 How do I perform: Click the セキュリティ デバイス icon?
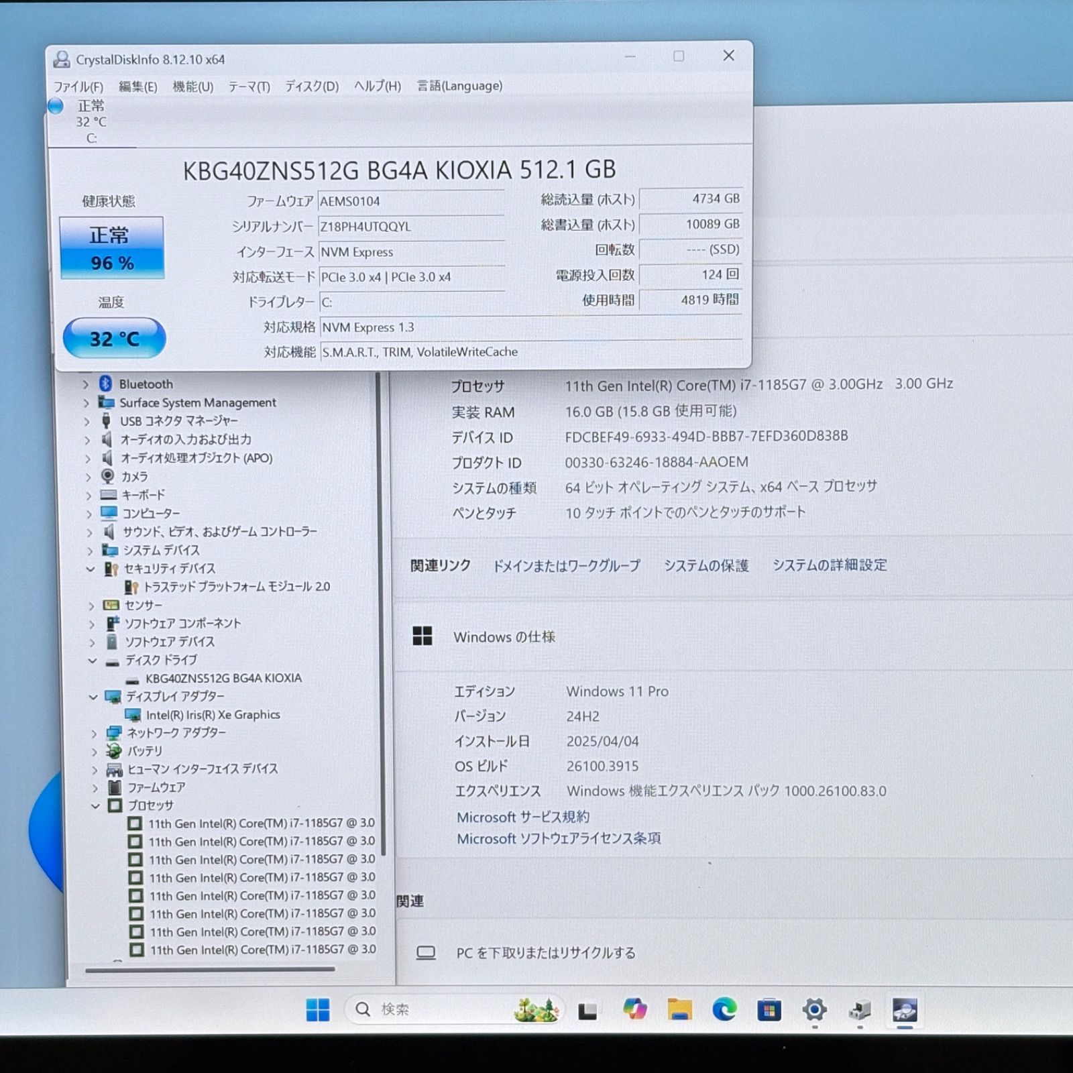click(x=111, y=569)
